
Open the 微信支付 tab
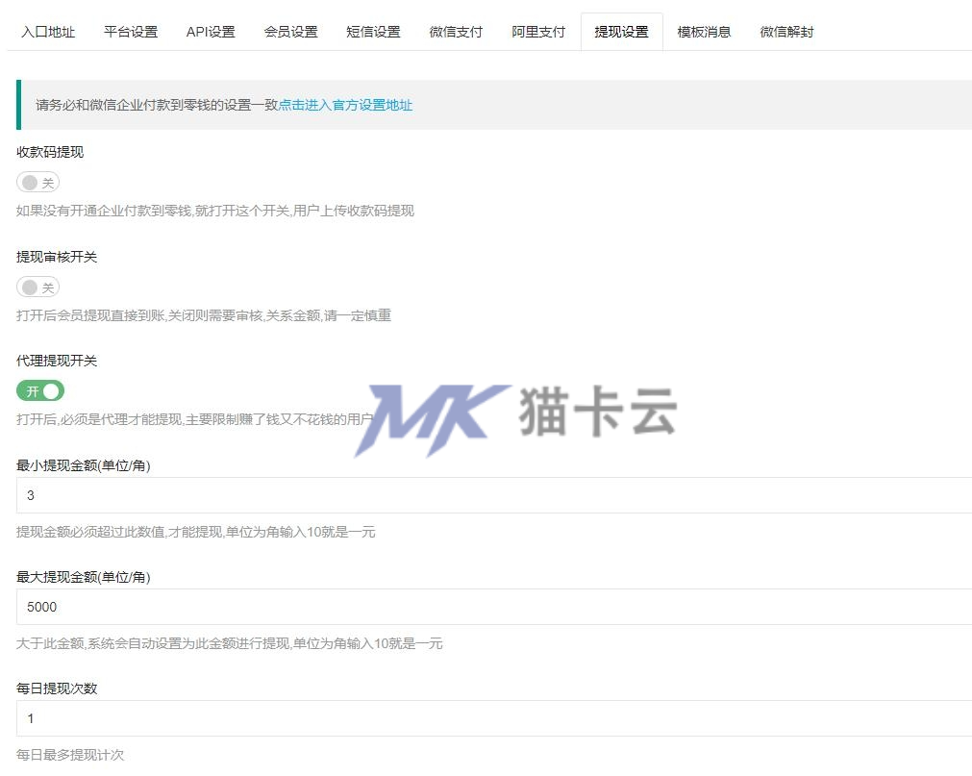[456, 32]
